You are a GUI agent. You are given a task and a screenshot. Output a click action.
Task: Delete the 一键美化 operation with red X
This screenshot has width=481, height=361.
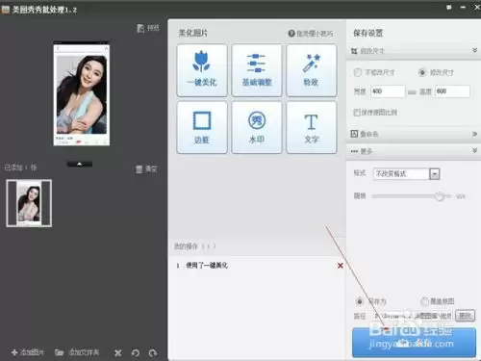[x=341, y=266]
